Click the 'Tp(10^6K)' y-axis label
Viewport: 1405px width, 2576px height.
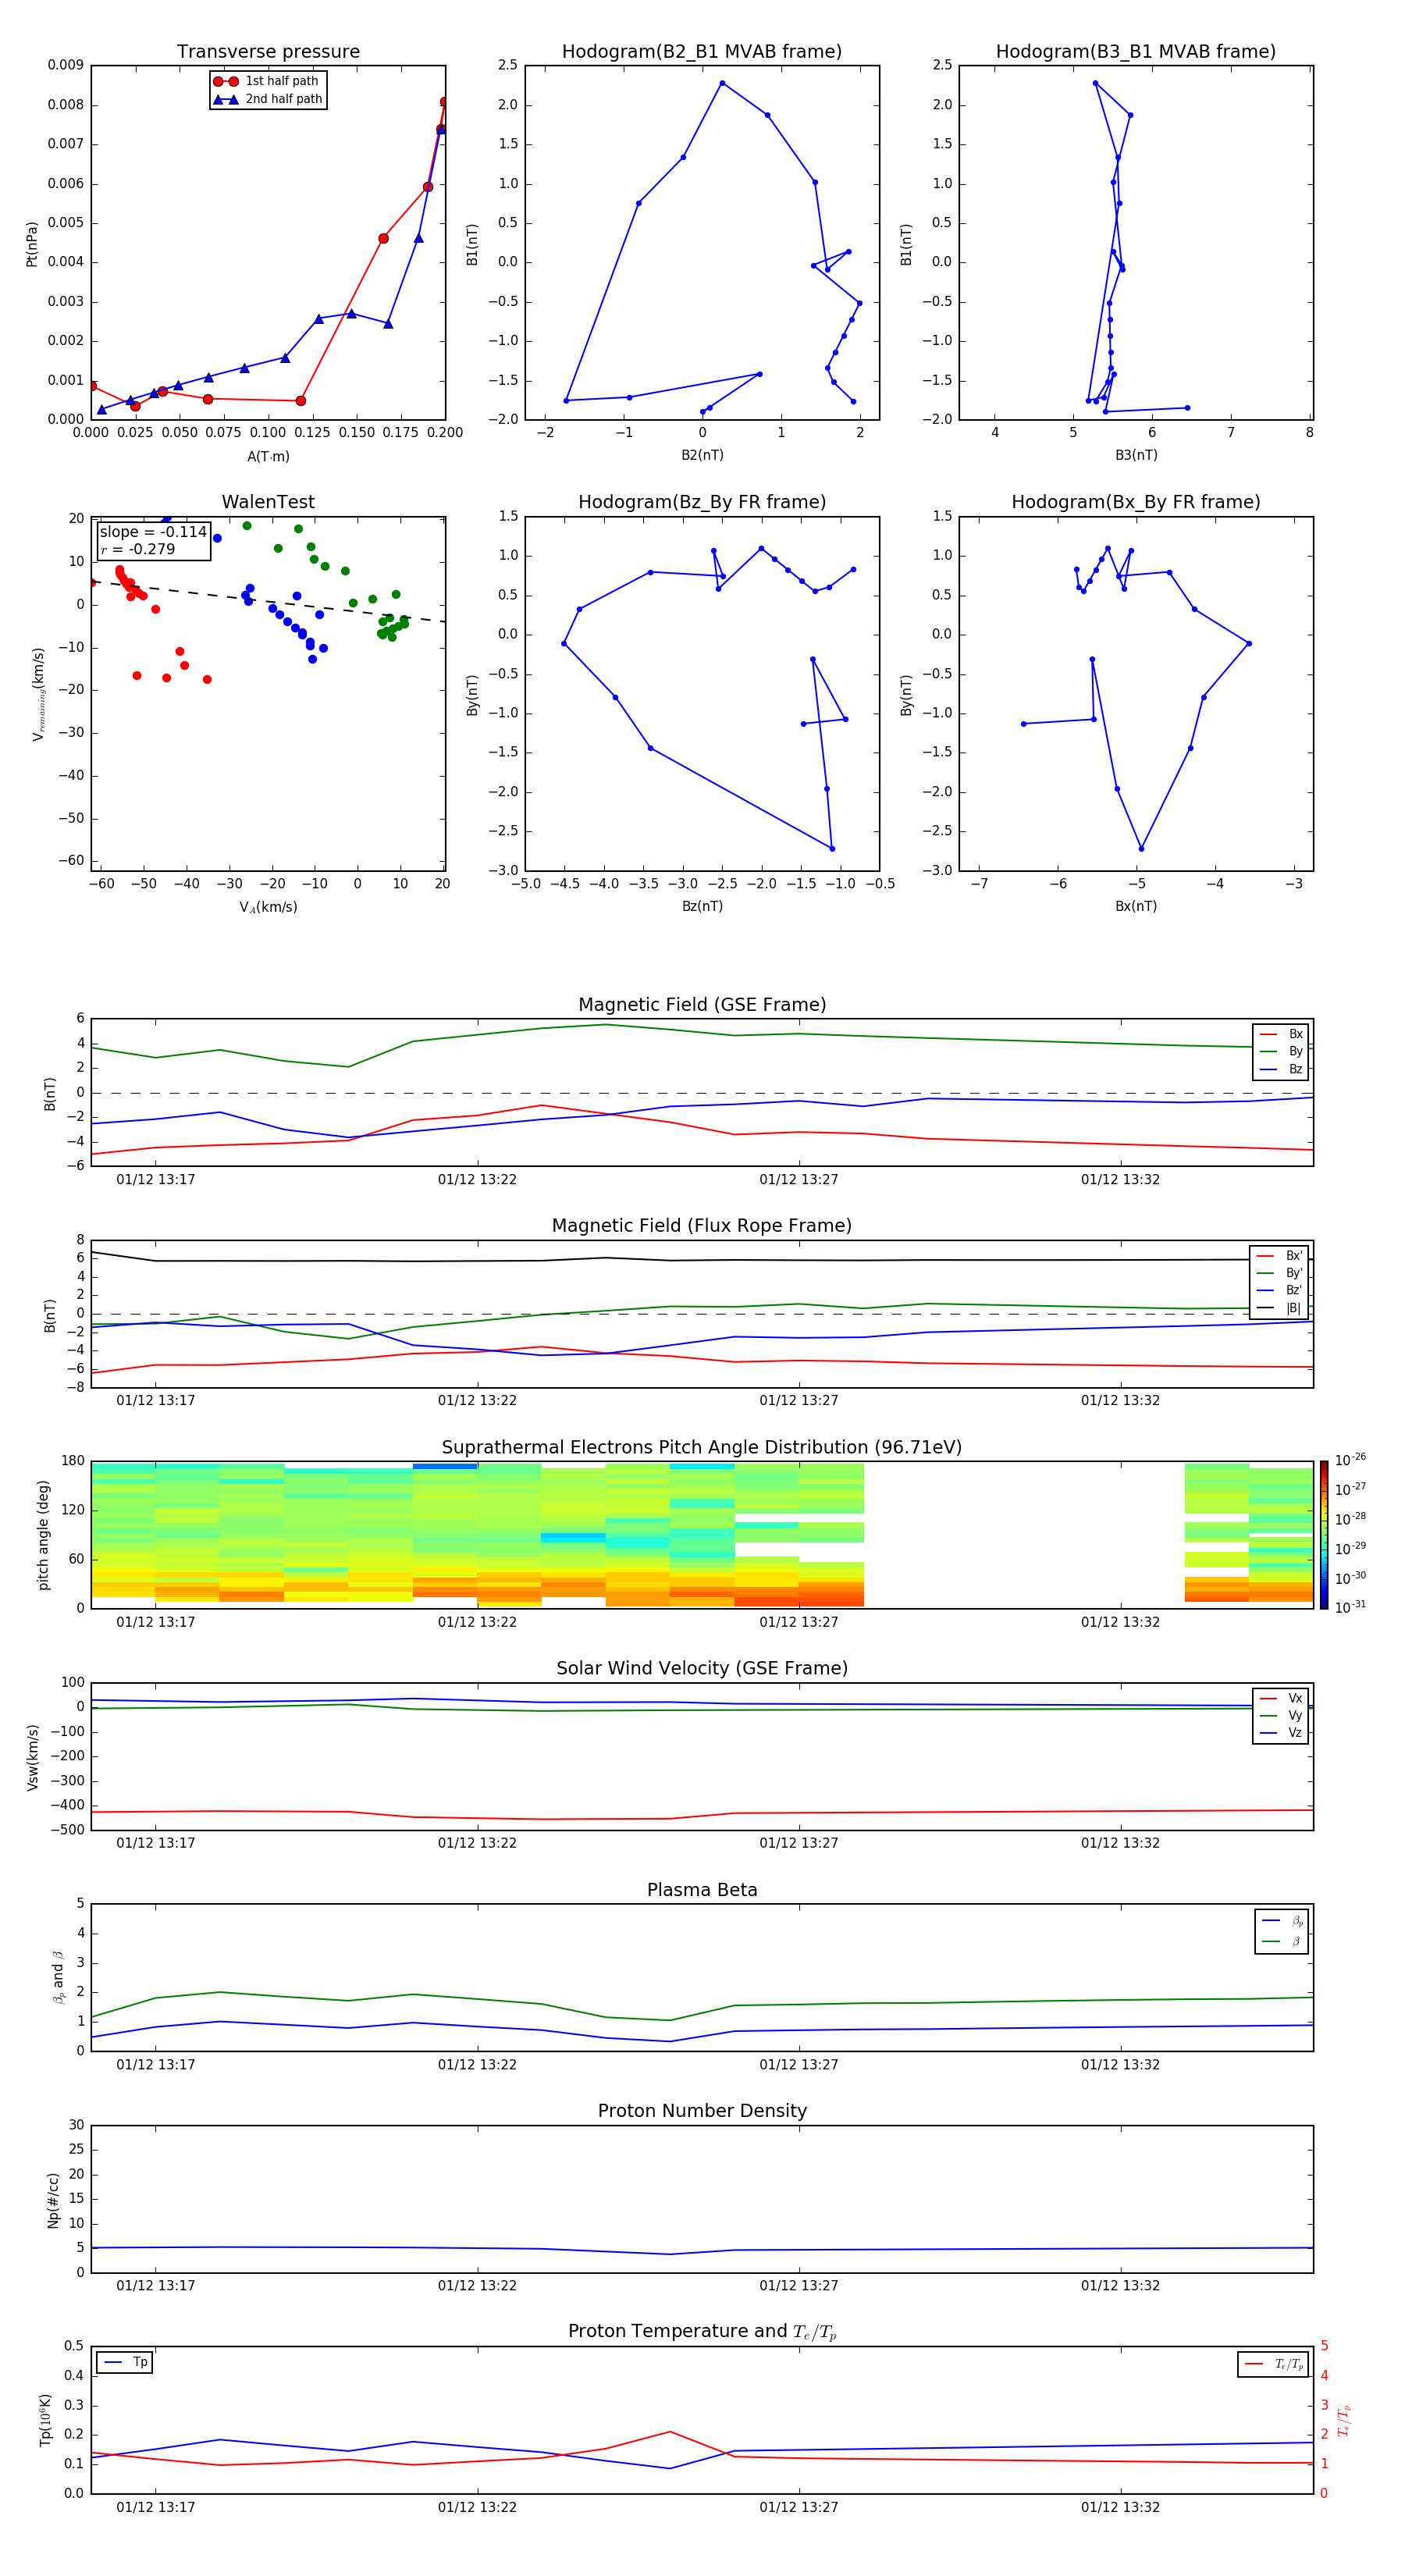point(45,2420)
